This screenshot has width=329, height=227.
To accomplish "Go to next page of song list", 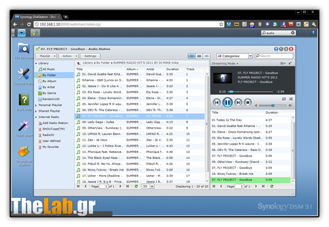I will click(x=120, y=186).
